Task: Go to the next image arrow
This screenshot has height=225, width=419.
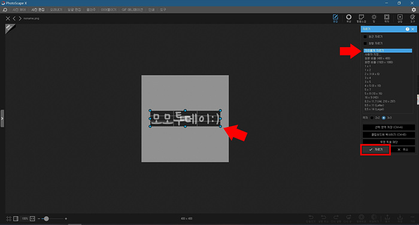Action: click(20, 19)
